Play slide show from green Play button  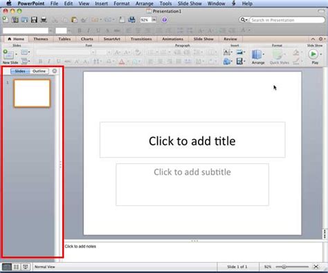[x=313, y=55]
